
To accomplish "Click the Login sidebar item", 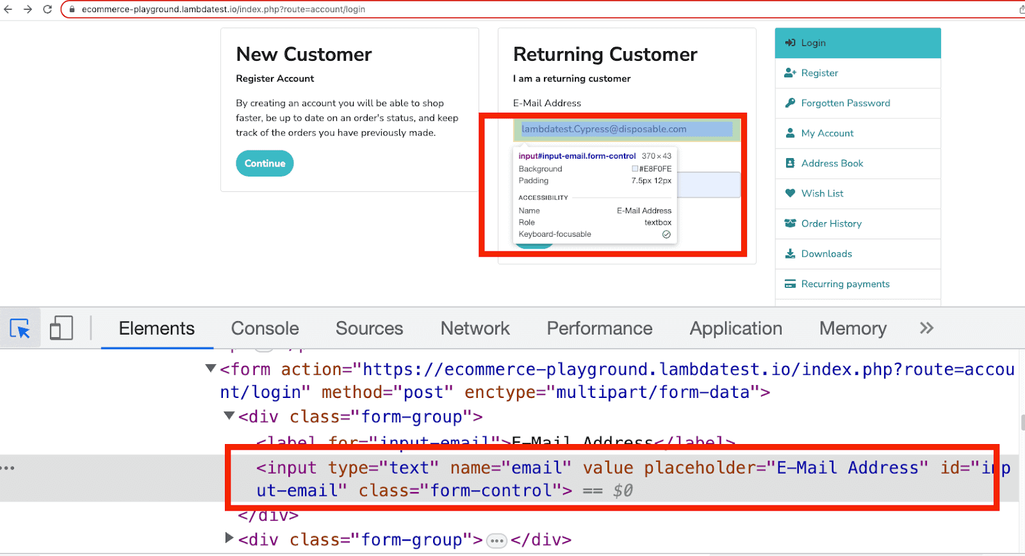I will coord(858,43).
